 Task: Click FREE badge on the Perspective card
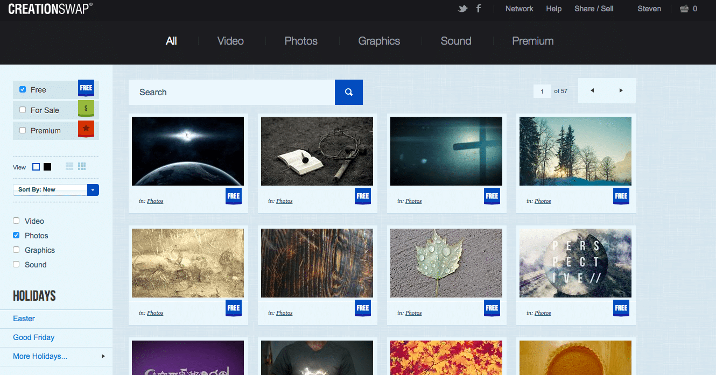(x=621, y=308)
